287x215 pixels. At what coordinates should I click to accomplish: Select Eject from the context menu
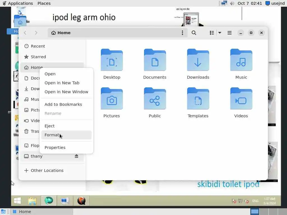pyautogui.click(x=66, y=126)
